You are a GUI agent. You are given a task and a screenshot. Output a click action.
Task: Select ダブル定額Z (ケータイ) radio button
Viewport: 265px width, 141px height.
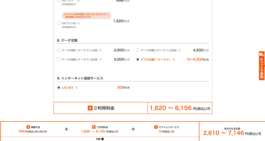pyautogui.click(x=138, y=59)
